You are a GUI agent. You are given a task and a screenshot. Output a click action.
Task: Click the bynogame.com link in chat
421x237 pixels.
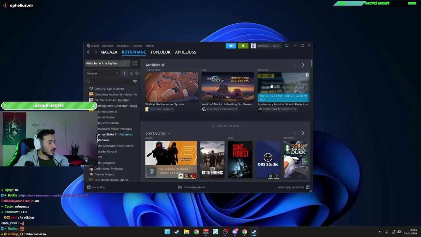coord(54,196)
